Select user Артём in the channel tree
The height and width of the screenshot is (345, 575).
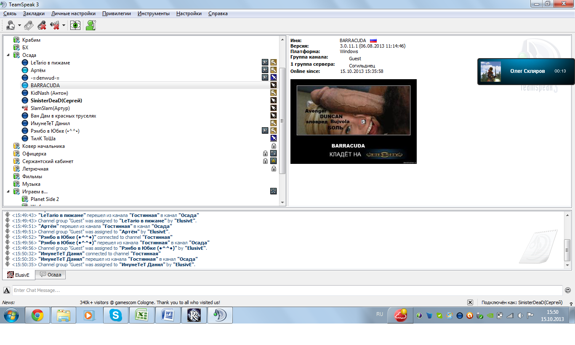click(38, 70)
